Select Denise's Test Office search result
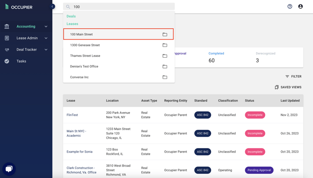The height and width of the screenshot is (178, 313). click(119, 66)
